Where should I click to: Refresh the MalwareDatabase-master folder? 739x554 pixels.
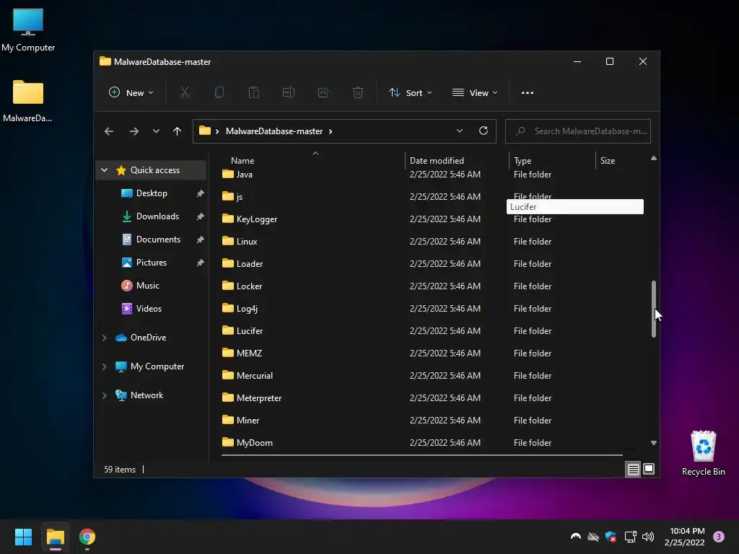[x=483, y=131]
